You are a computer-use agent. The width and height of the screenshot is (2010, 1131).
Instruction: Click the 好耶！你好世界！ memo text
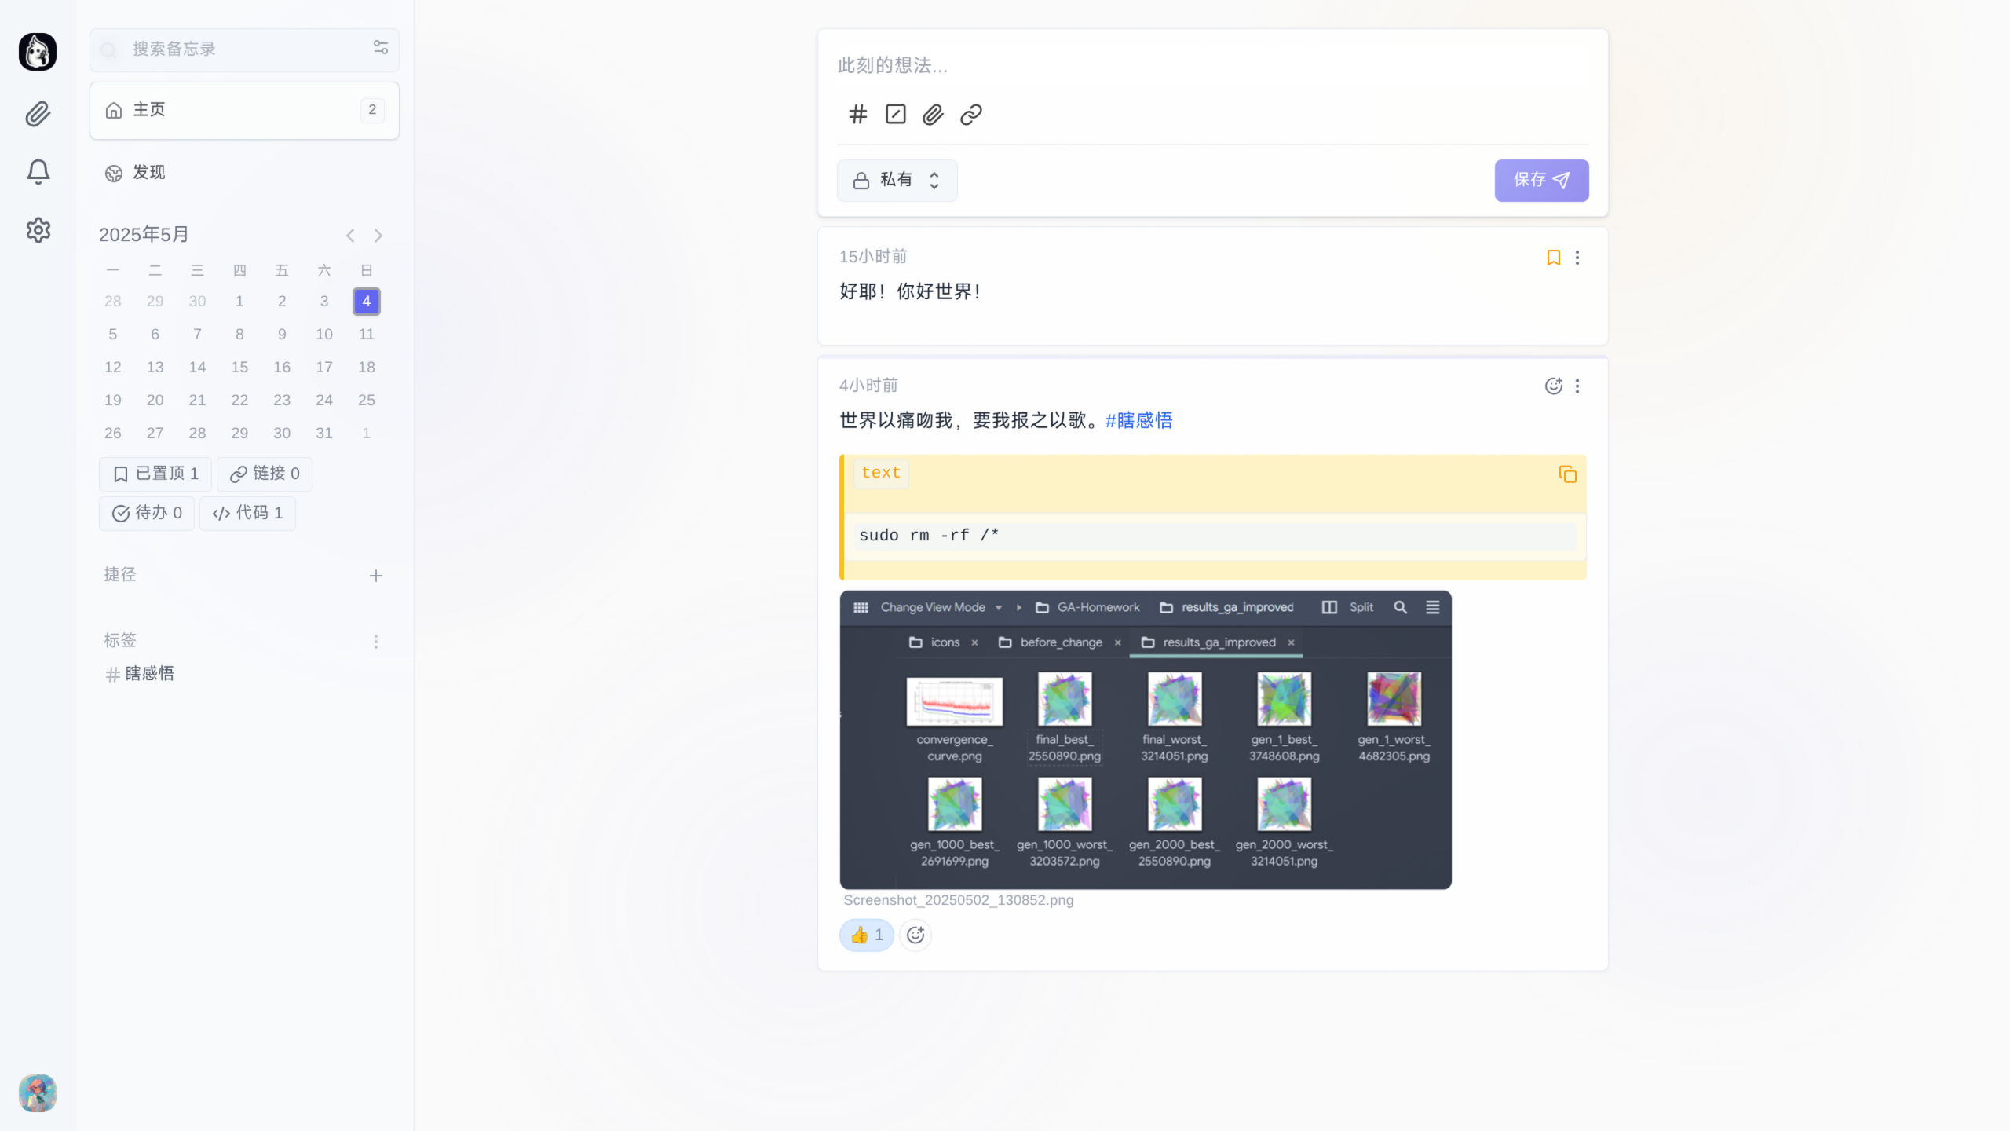[x=911, y=292]
